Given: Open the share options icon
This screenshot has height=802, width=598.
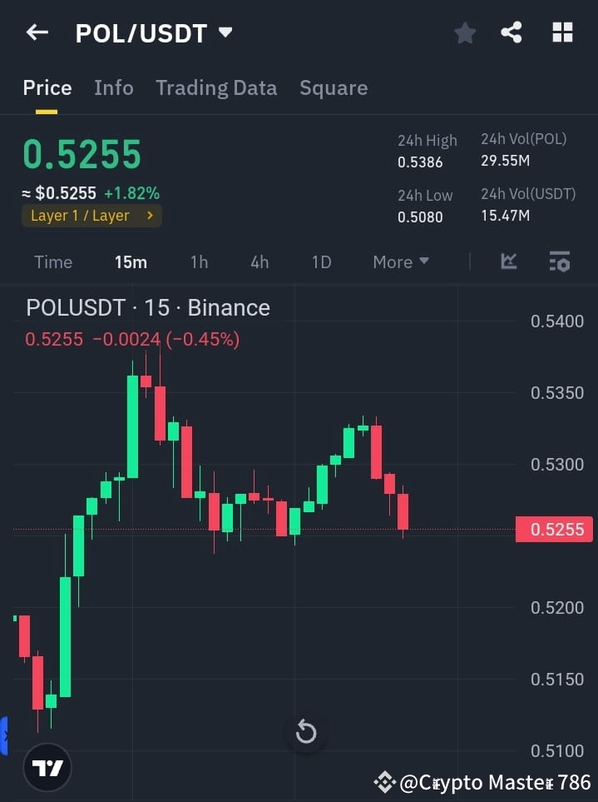Looking at the screenshot, I should [x=512, y=32].
